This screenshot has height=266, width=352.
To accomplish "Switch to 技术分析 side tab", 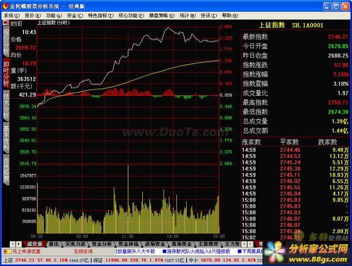I will point(6,106).
